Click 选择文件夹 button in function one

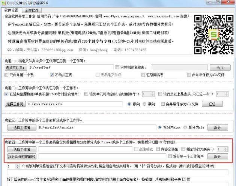tap(16, 67)
